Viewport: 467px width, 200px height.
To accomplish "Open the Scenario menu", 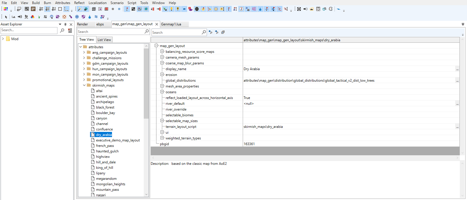I will click(x=117, y=3).
